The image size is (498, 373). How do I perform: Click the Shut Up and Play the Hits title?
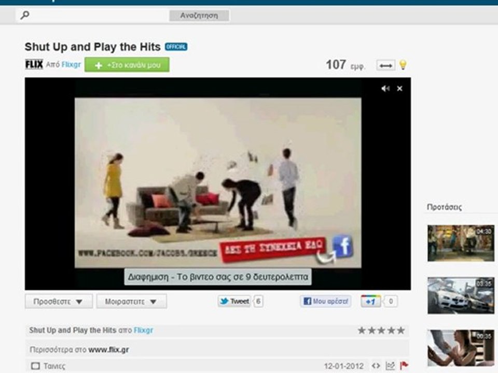coord(93,47)
